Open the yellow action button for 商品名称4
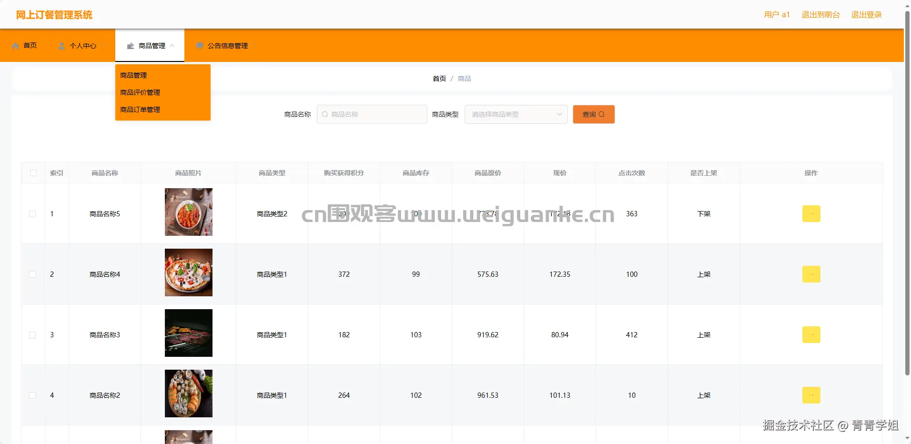 click(811, 274)
